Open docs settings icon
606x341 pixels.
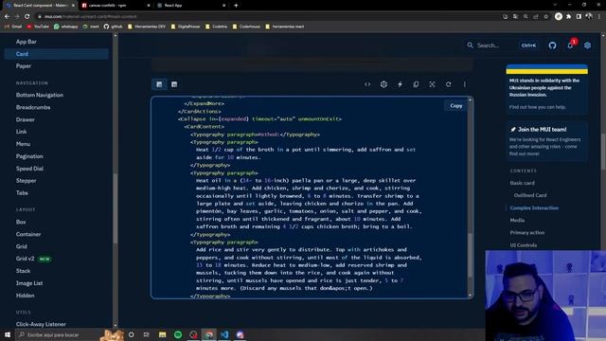pos(587,45)
